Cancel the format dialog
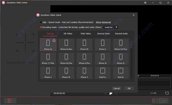The width and height of the screenshot is (172, 105). [x=117, y=88]
